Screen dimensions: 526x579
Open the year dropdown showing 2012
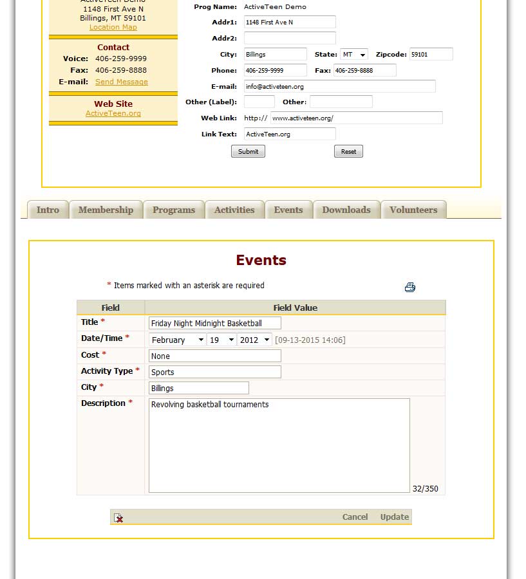254,340
